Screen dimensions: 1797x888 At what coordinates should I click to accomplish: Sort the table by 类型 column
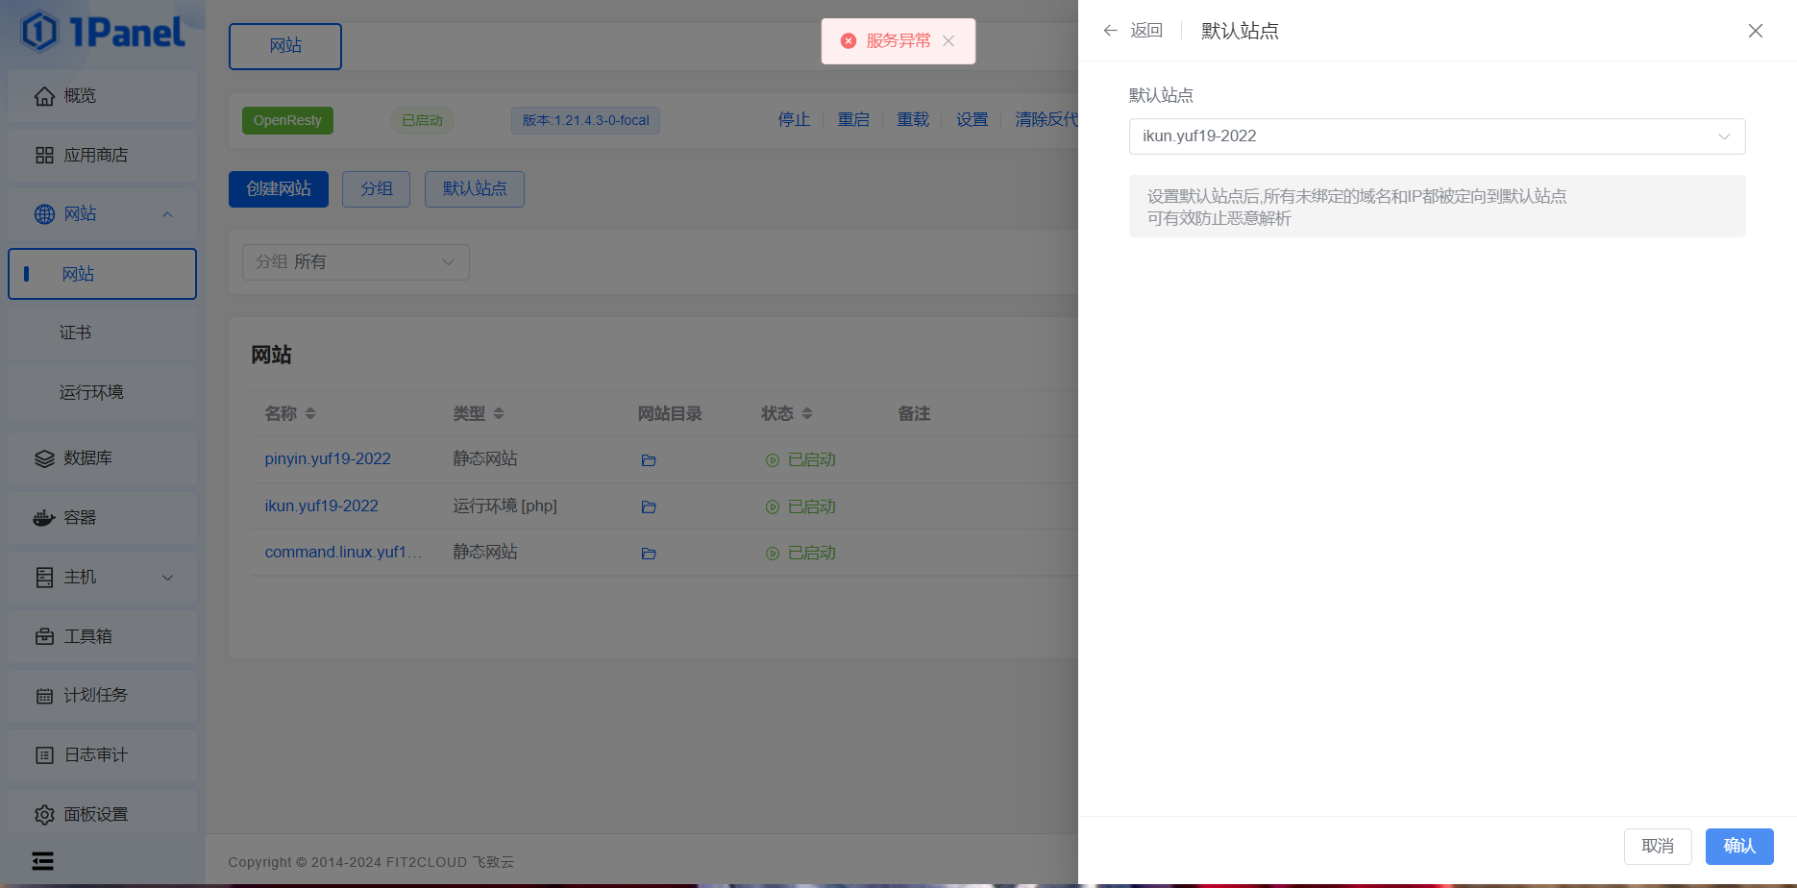click(499, 413)
